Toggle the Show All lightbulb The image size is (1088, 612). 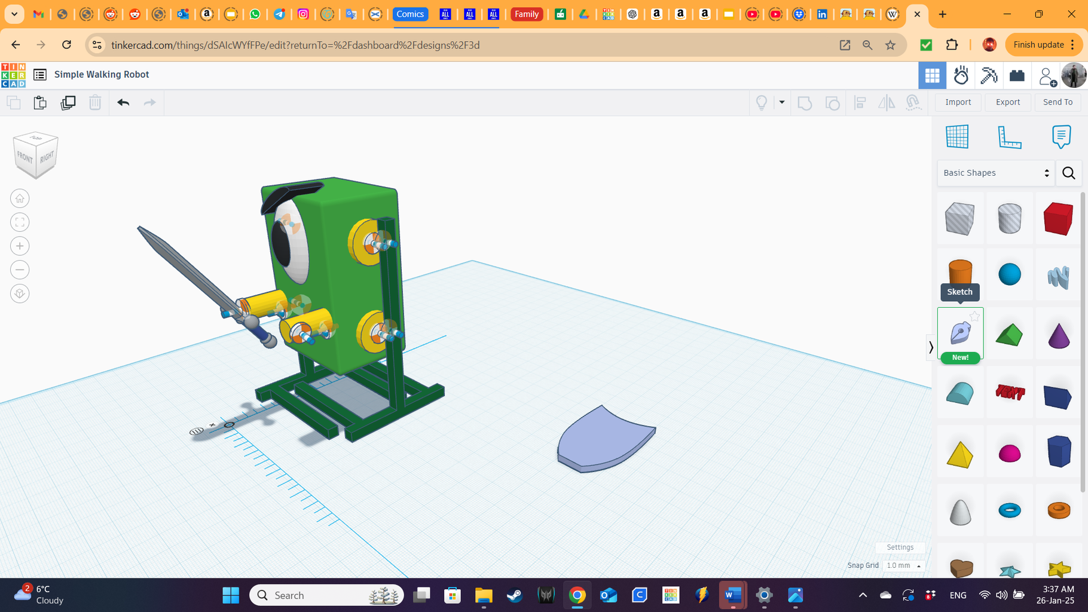click(x=761, y=102)
